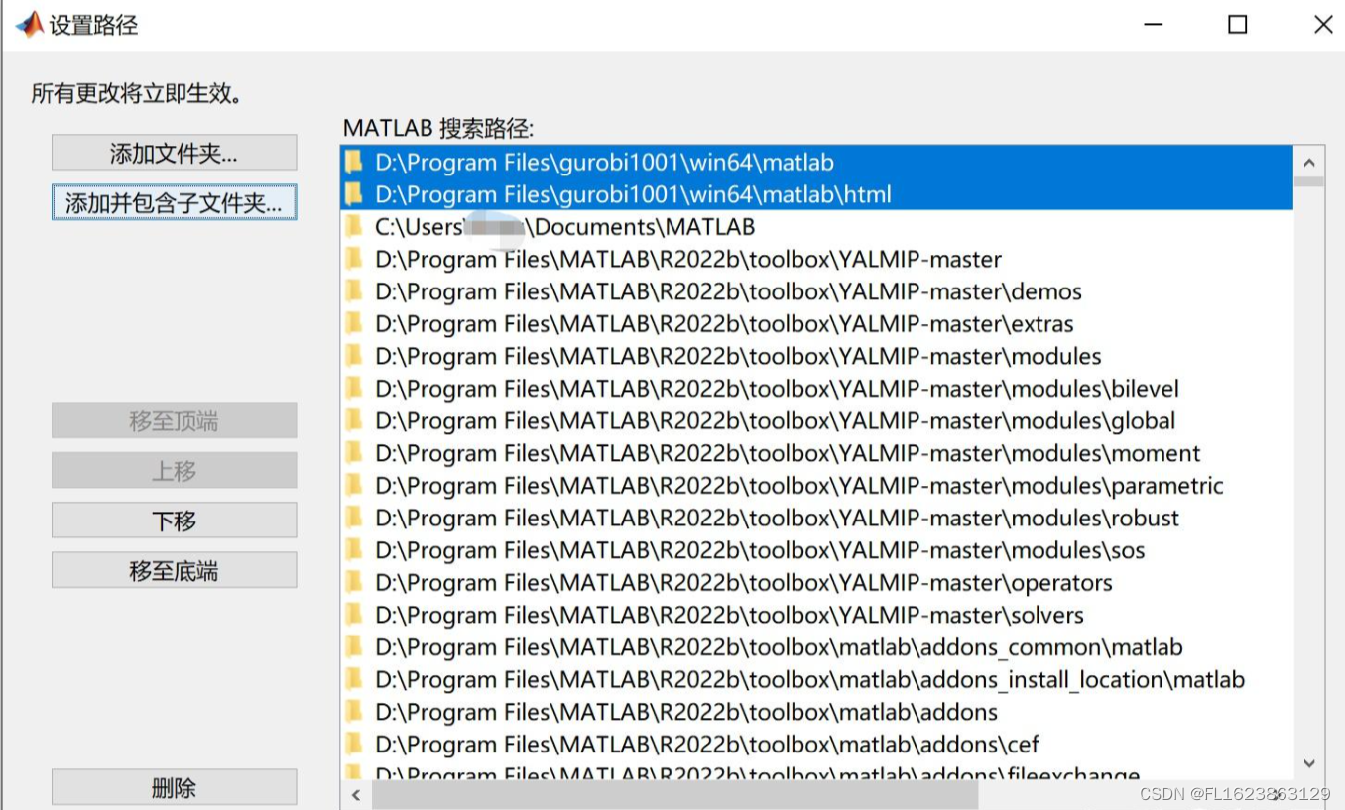The width and height of the screenshot is (1345, 810).
Task: Click 移至底端 to move to bottom
Action: (174, 571)
